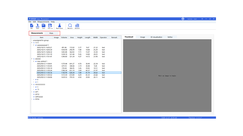Switch to the 3D visualization tab

coord(156,37)
